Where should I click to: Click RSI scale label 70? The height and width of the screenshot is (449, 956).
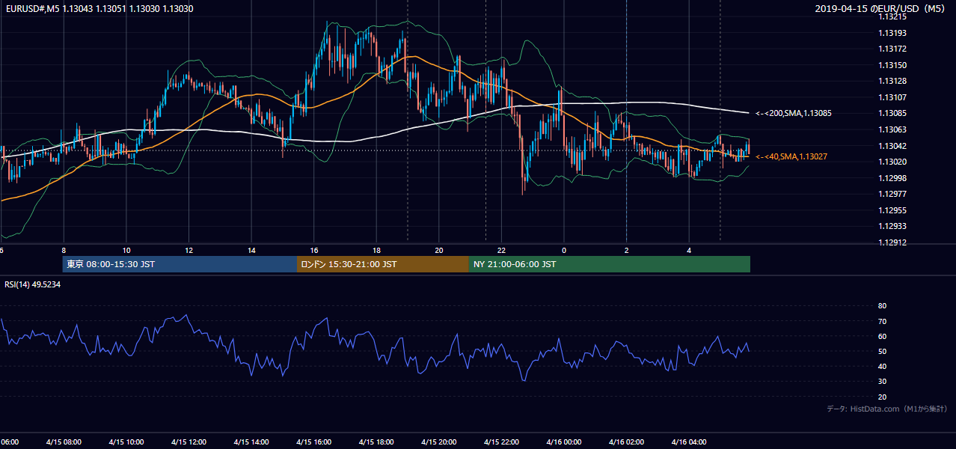[x=882, y=321]
